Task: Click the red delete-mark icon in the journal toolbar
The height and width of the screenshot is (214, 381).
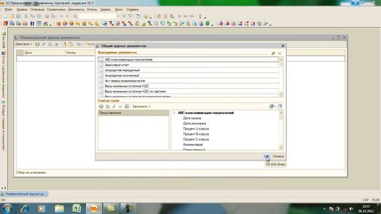Action: [x=57, y=44]
